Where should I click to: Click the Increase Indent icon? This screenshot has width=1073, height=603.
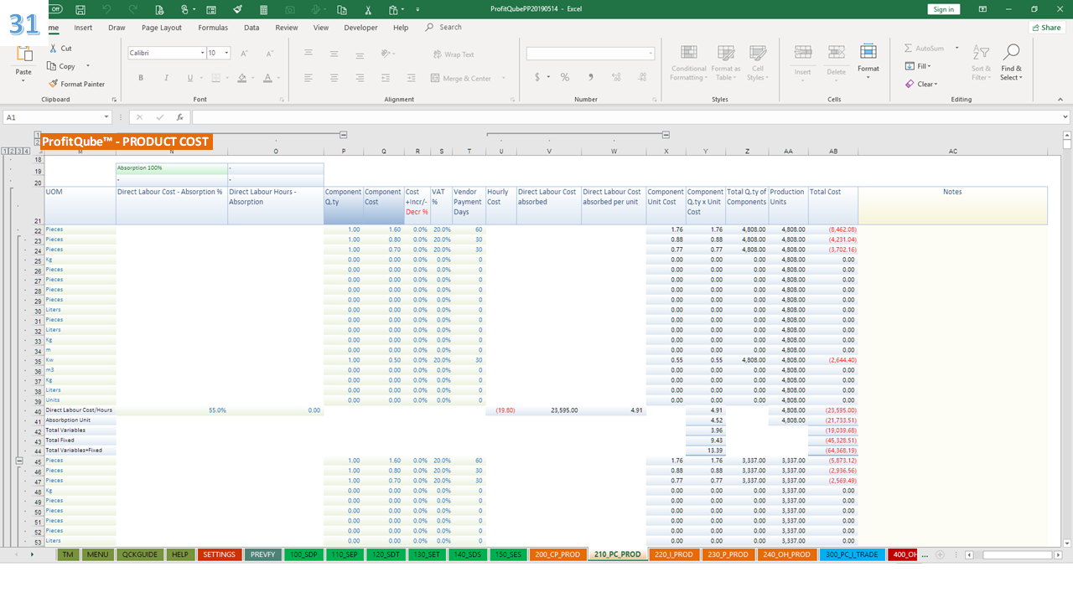pos(411,78)
